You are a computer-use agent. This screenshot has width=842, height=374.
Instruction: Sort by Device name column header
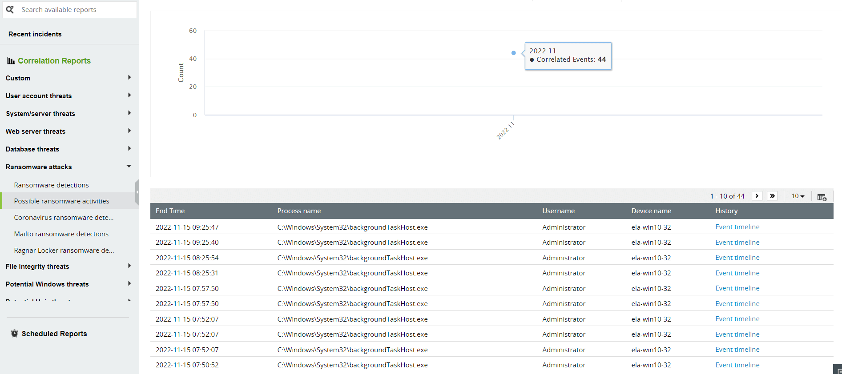click(651, 211)
